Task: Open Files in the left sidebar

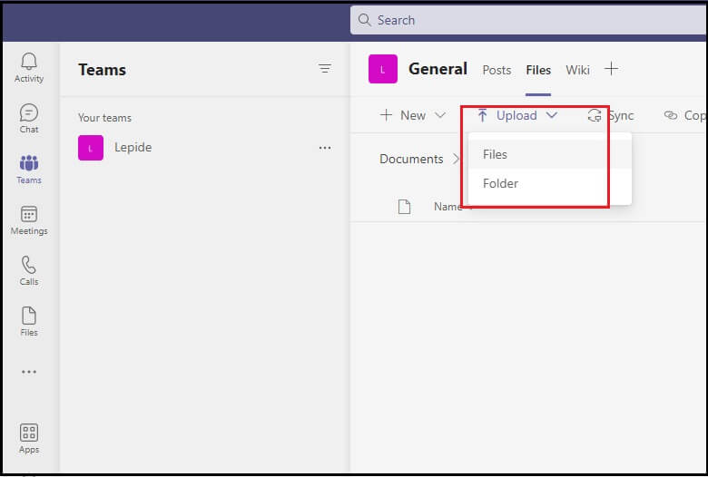Action: coord(29,321)
